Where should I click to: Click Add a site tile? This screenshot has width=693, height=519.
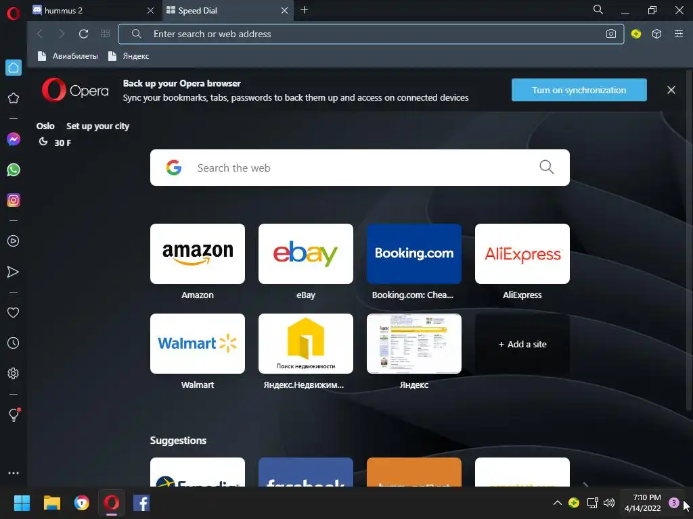coord(522,344)
